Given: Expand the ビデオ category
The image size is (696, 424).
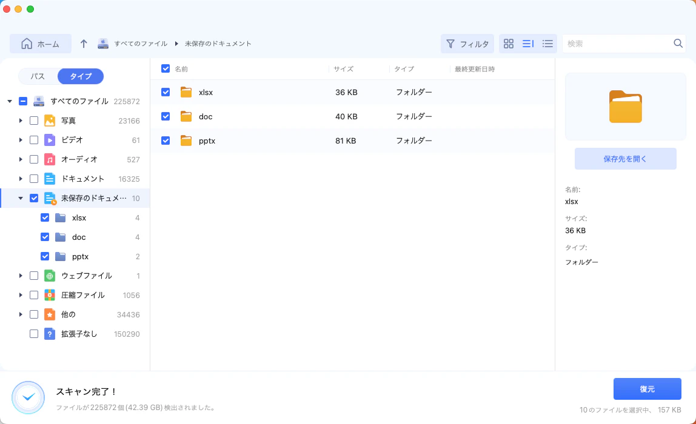Looking at the screenshot, I should click(x=21, y=140).
